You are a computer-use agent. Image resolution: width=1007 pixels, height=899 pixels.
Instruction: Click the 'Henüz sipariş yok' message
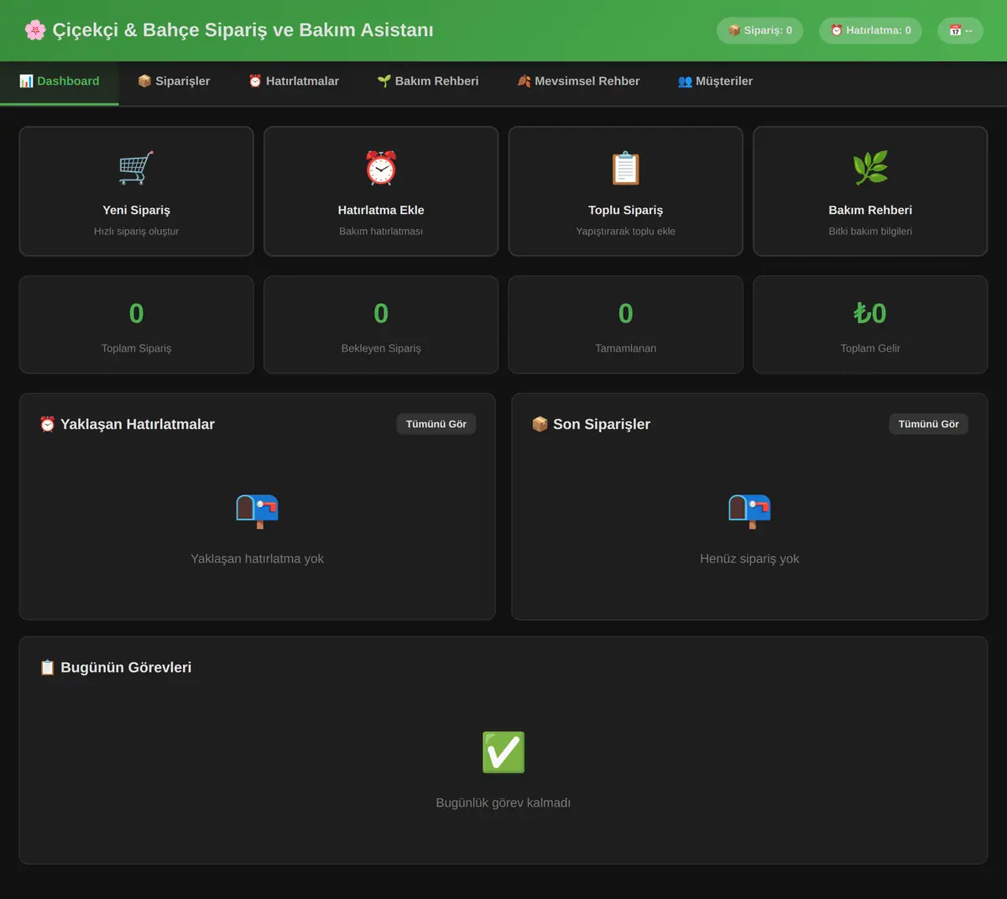pos(749,558)
